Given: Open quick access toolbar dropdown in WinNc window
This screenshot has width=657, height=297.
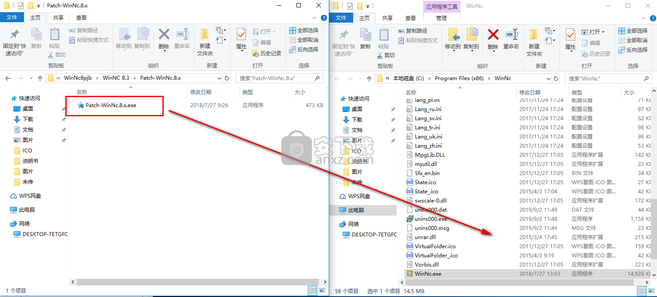Looking at the screenshot, I should (x=368, y=6).
